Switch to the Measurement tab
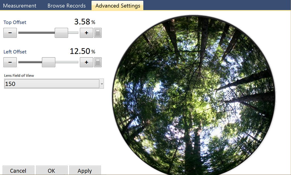Screen dimensions: 291x175 click(x=20, y=6)
